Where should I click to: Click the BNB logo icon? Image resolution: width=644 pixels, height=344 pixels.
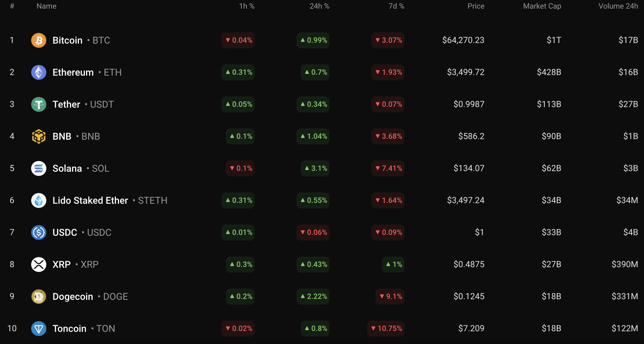pyautogui.click(x=39, y=136)
